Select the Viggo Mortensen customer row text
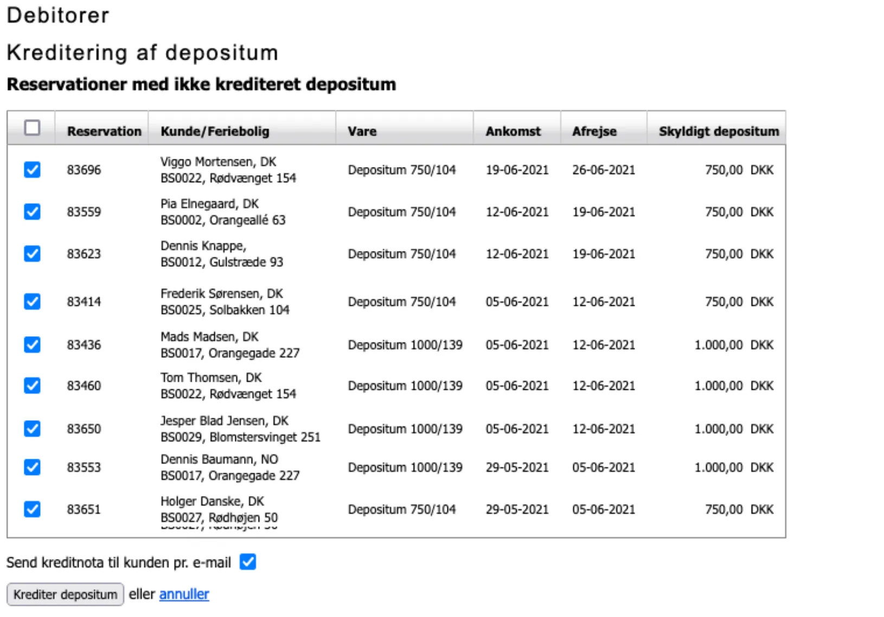The width and height of the screenshot is (884, 617). pos(218,162)
